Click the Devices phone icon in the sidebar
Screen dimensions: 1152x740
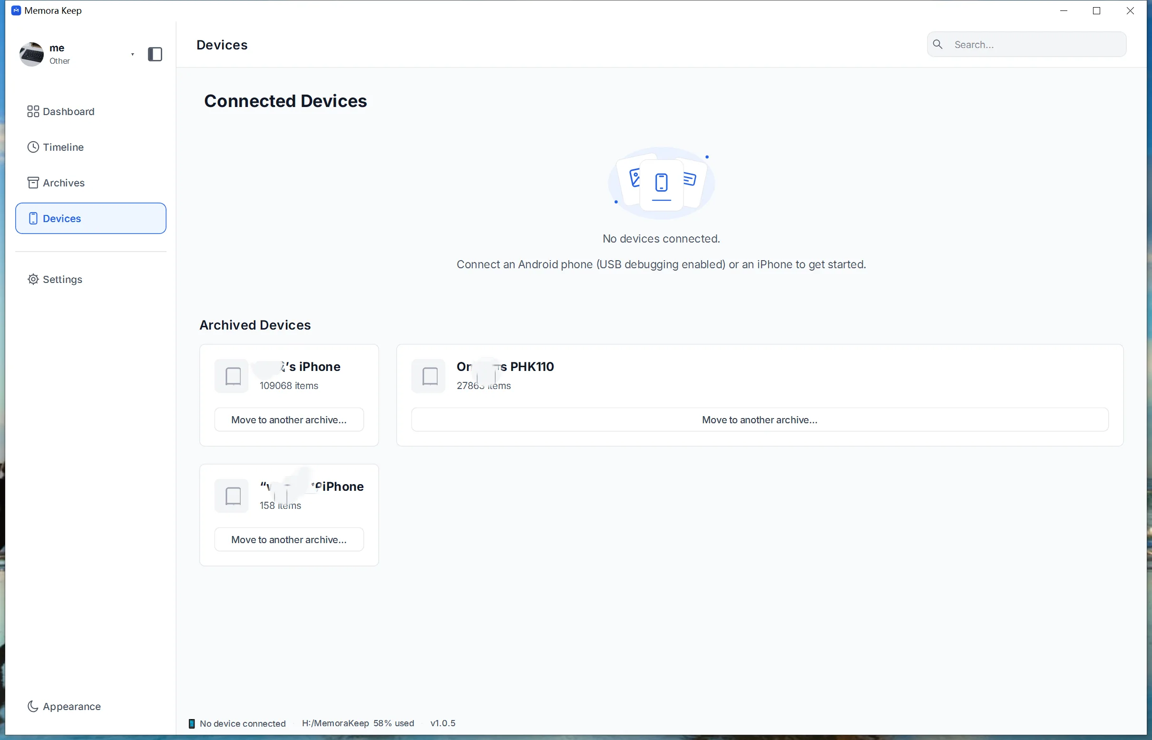(x=33, y=218)
